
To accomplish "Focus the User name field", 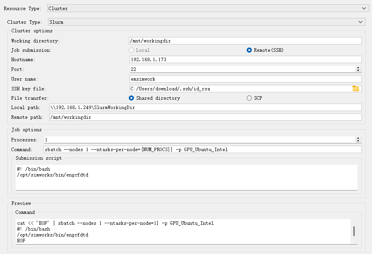I will 245,79.
